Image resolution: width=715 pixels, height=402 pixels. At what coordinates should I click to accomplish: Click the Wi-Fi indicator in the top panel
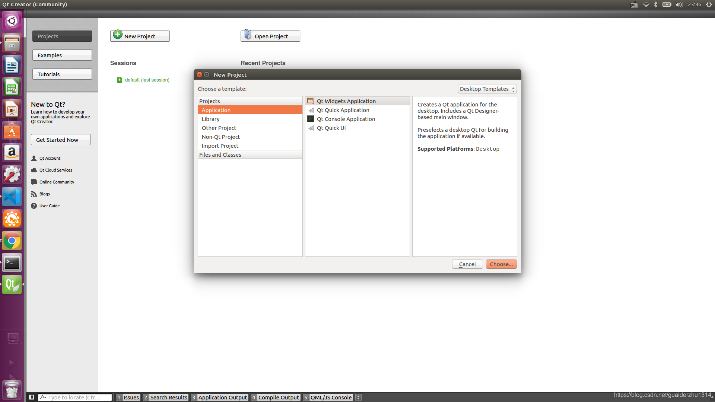(x=646, y=4)
